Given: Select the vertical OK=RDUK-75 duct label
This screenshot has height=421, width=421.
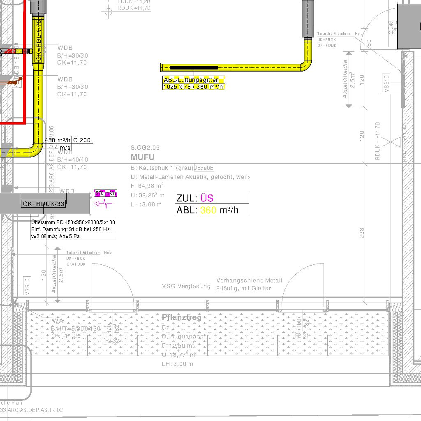Looking at the screenshot, I should coord(39,39).
